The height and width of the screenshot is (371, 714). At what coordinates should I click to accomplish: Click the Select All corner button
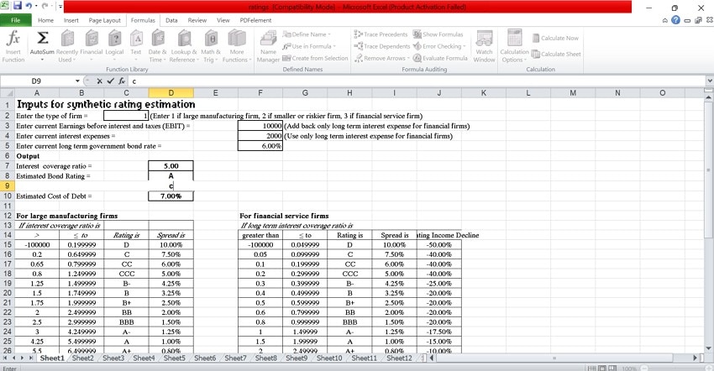click(8, 93)
